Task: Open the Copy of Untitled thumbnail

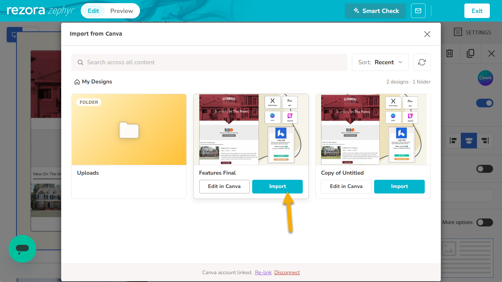Action: click(373, 129)
